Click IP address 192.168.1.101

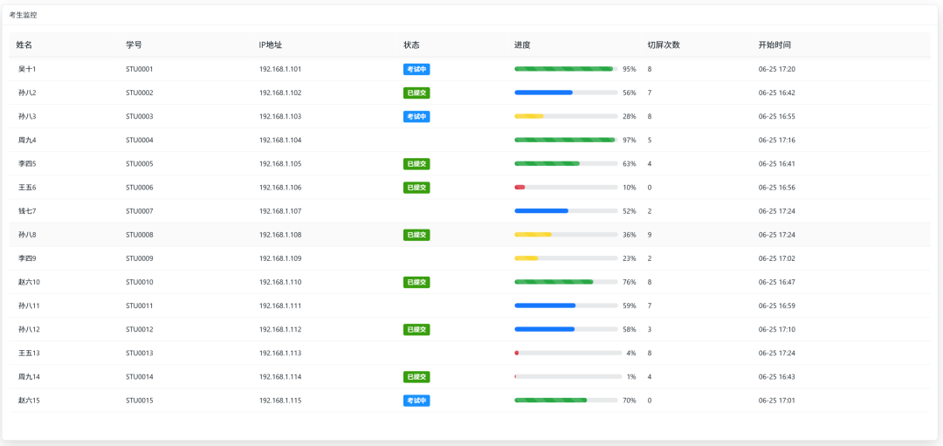(280, 69)
